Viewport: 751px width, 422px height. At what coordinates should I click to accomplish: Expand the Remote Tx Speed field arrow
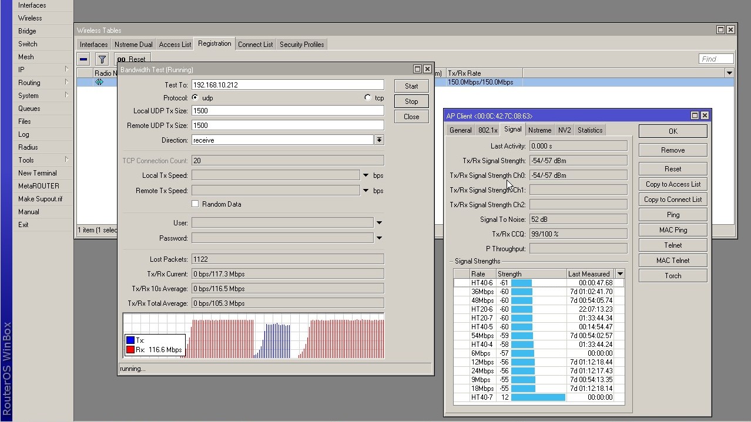(x=366, y=191)
